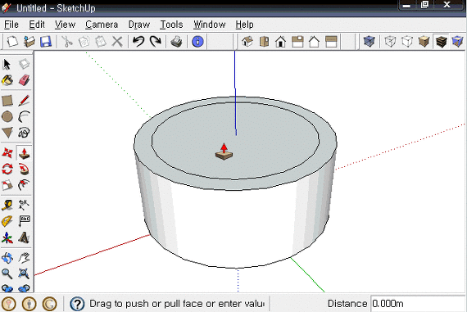
Task: Activate the Tape Measure tool
Action: pos(7,205)
